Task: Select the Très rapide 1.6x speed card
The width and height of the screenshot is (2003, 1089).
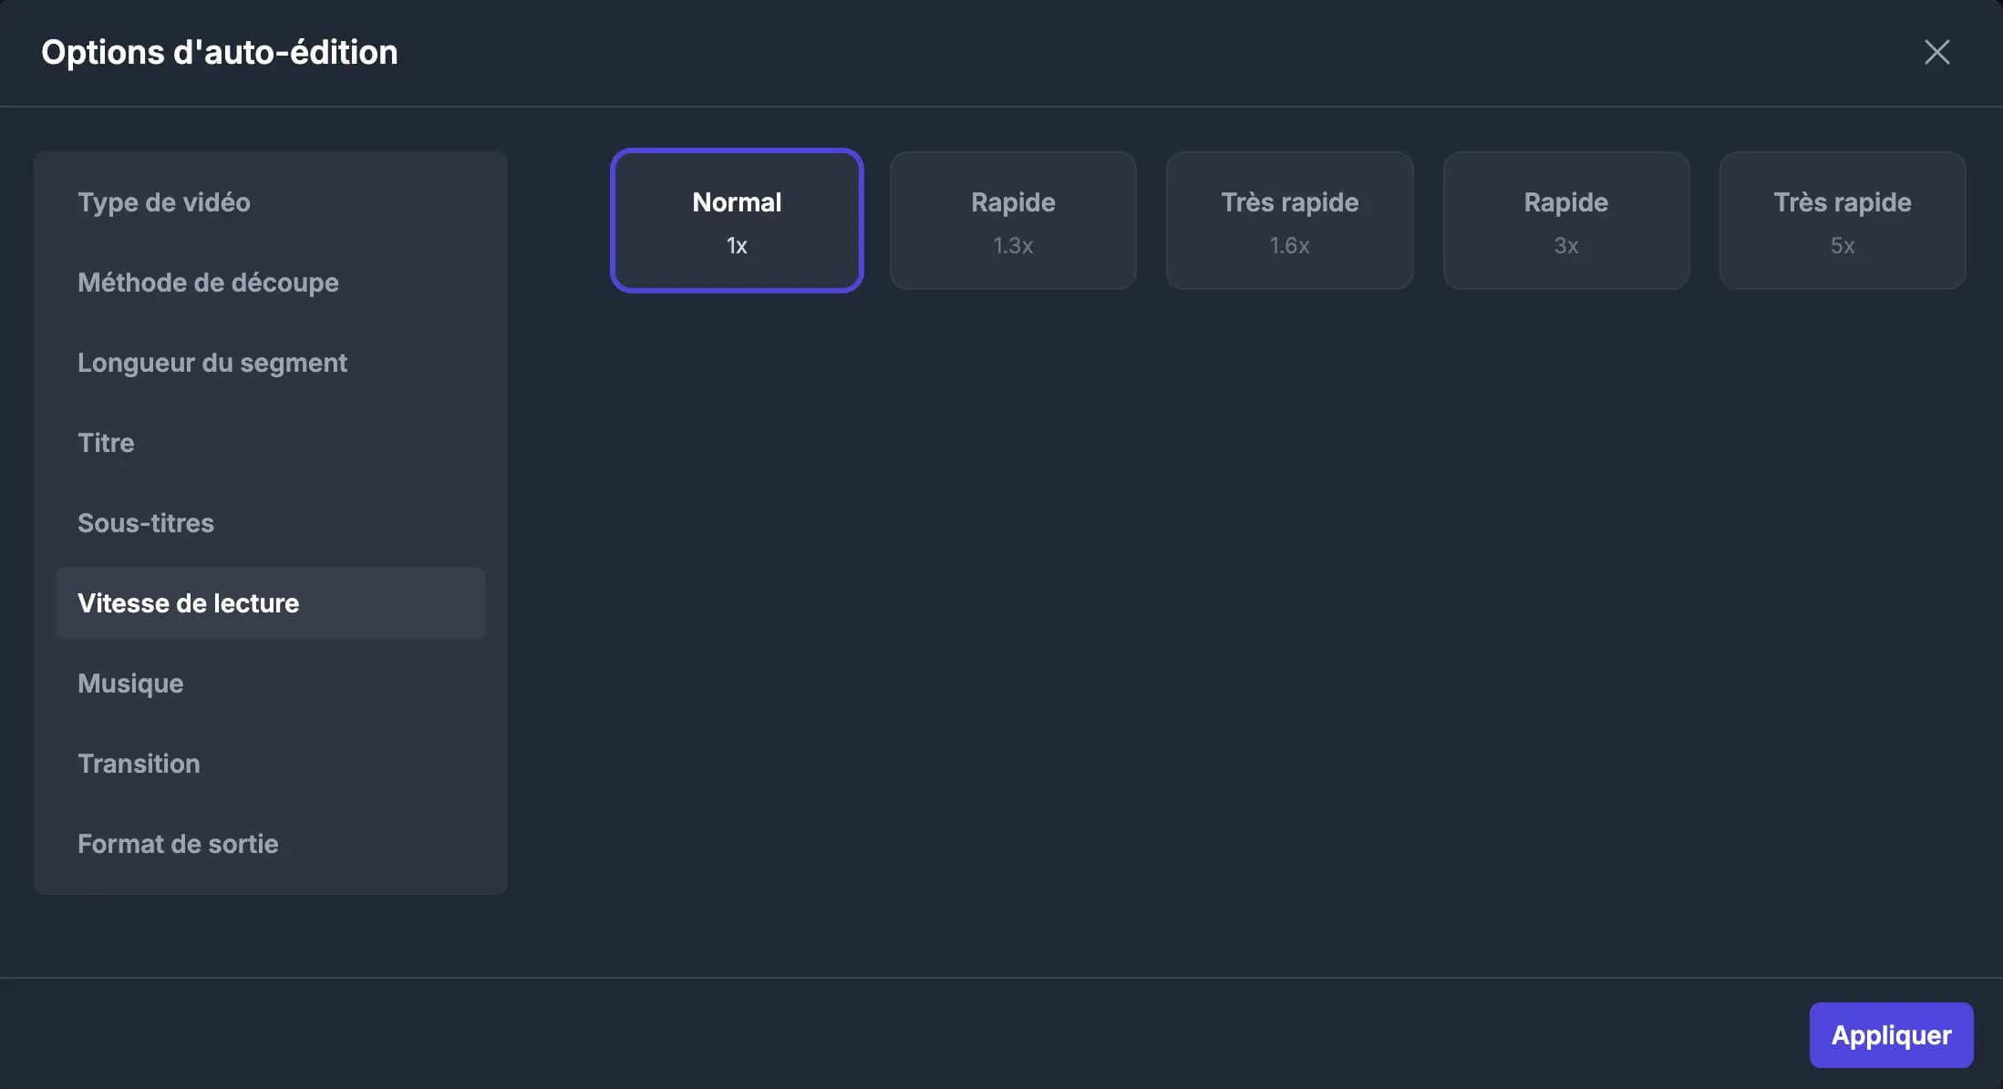Action: click(x=1289, y=220)
